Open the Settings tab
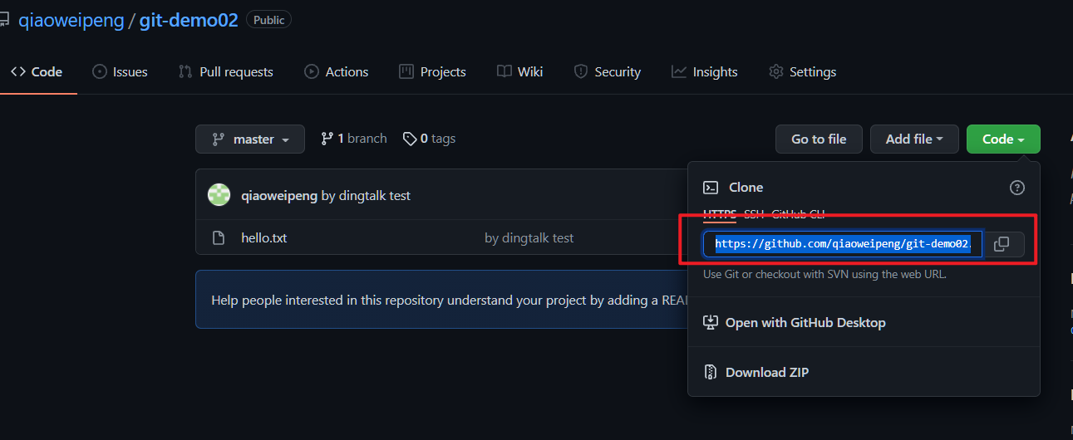 (802, 72)
